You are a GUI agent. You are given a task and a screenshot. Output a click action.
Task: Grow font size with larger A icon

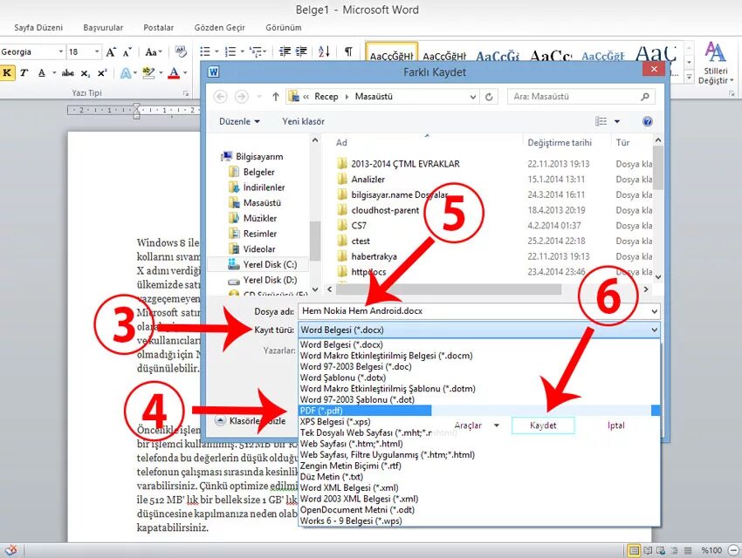pos(111,51)
